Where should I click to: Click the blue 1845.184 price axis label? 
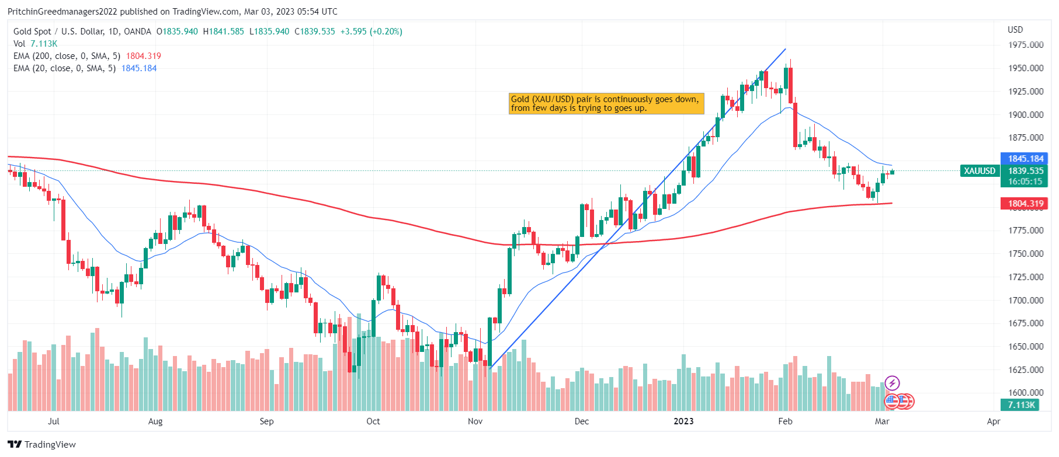(x=1025, y=159)
